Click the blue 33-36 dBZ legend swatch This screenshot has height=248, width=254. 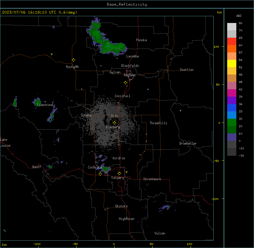[232, 108]
